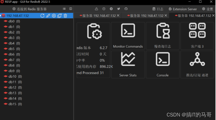
Task: Minimize the RESP.app window
Action: [x=190, y=2]
